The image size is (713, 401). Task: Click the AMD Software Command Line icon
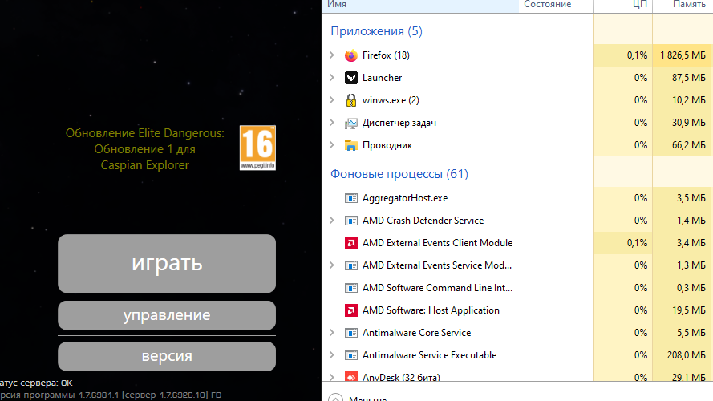351,288
